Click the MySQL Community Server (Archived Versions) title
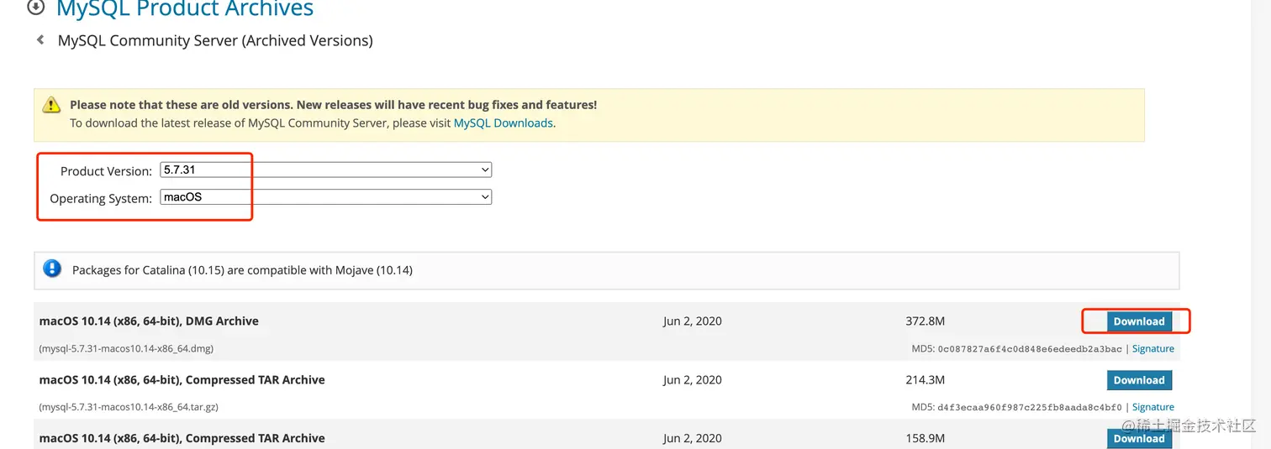Viewport: 1271px width, 449px height. point(215,40)
